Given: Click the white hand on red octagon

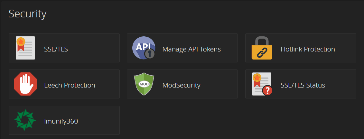Looking at the screenshot, I should 25,85.
